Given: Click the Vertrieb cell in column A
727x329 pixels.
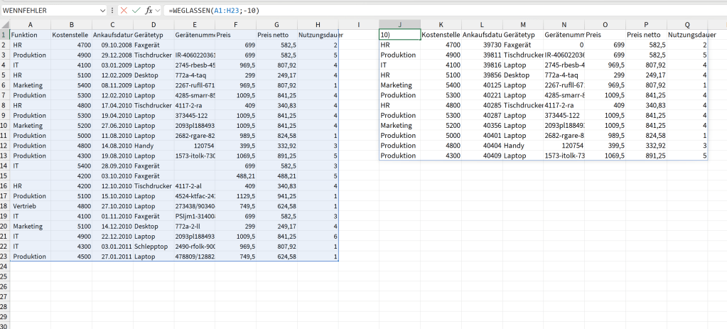Looking at the screenshot, I should coord(30,206).
